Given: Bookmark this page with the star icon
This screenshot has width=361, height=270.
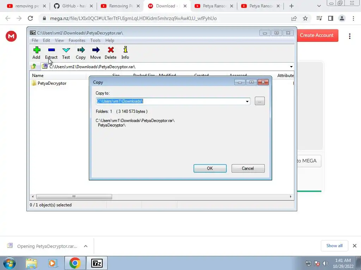Looking at the screenshot, I should click(x=305, y=18).
